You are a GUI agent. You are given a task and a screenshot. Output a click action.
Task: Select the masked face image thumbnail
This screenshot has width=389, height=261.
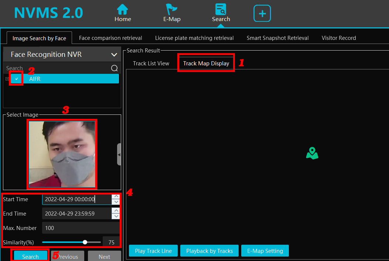(62, 154)
